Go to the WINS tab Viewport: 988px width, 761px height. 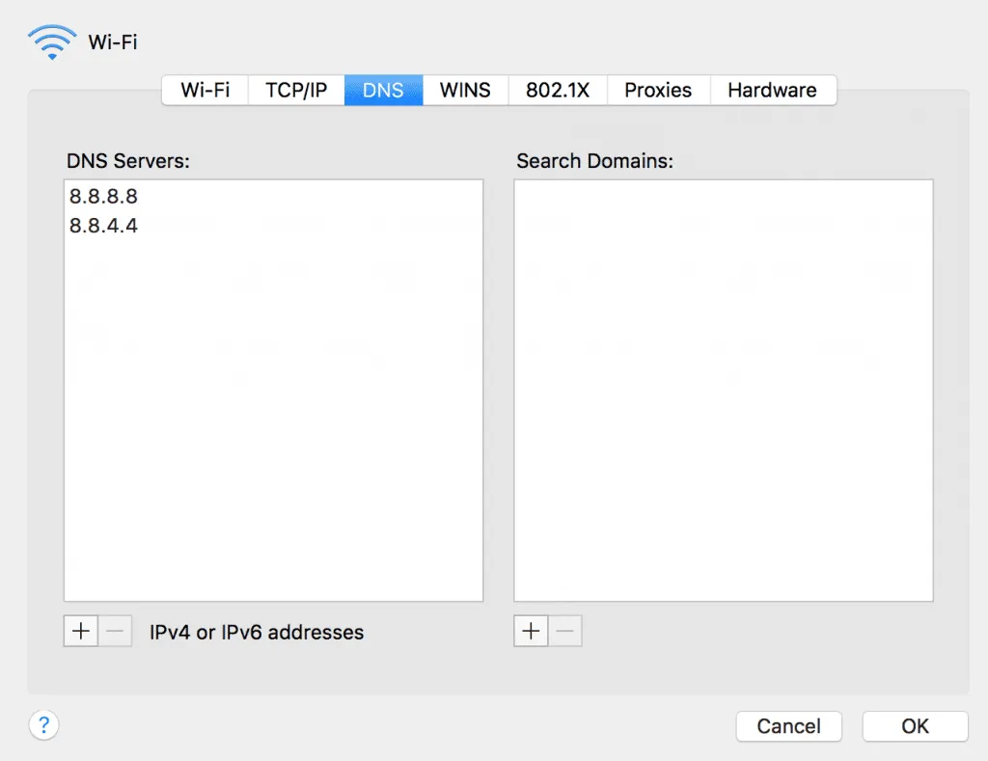point(465,90)
